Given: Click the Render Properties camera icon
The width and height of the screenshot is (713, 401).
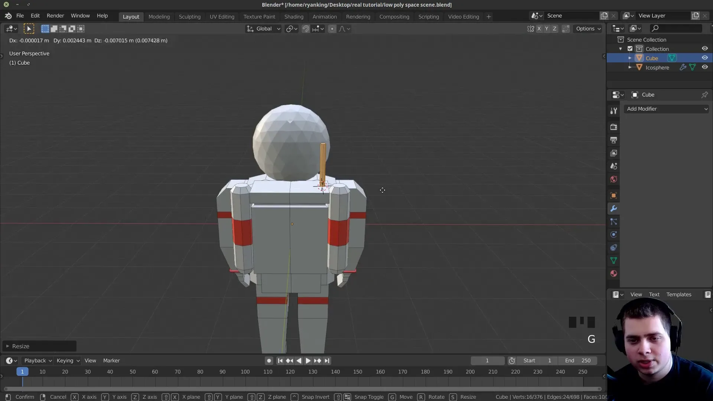Looking at the screenshot, I should (x=613, y=127).
